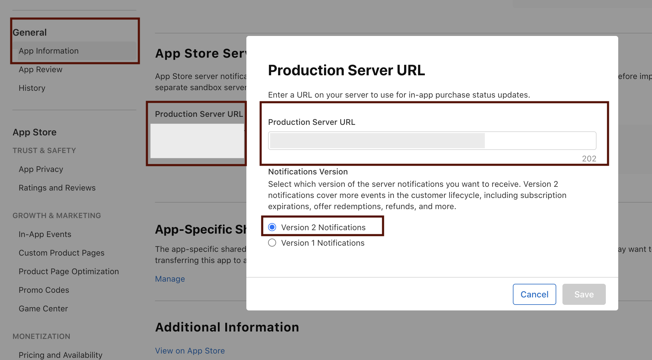
Task: Click the Production Server URL input field
Action: point(432,141)
